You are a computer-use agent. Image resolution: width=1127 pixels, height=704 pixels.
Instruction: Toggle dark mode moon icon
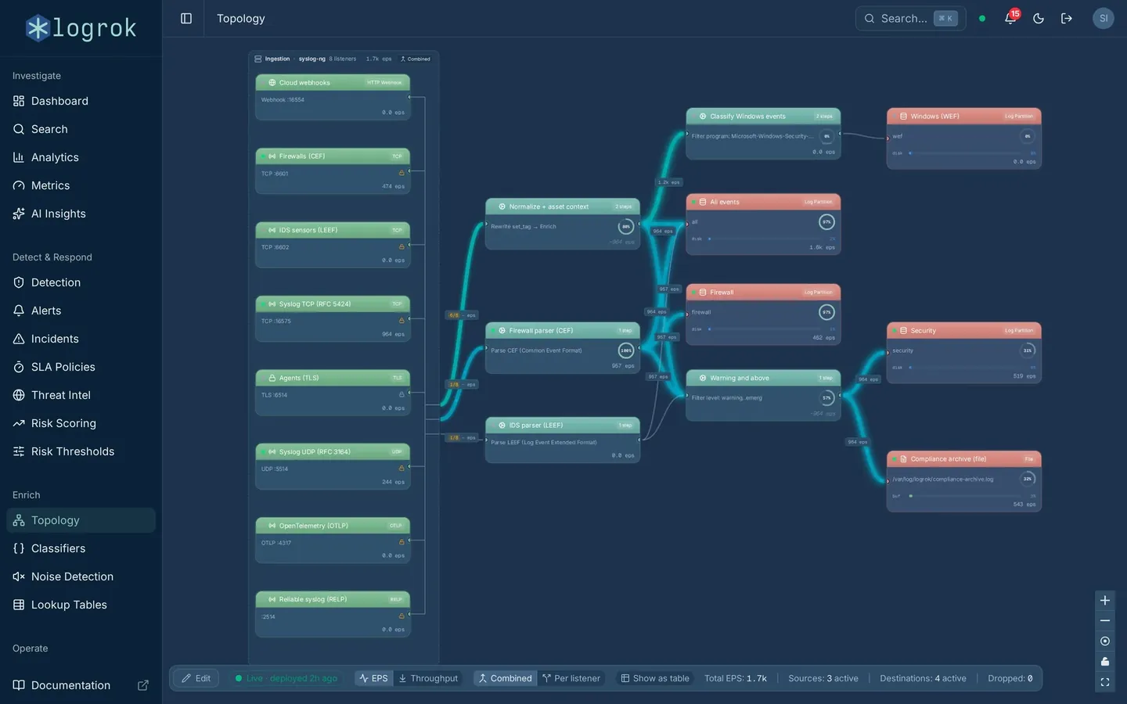1039,18
